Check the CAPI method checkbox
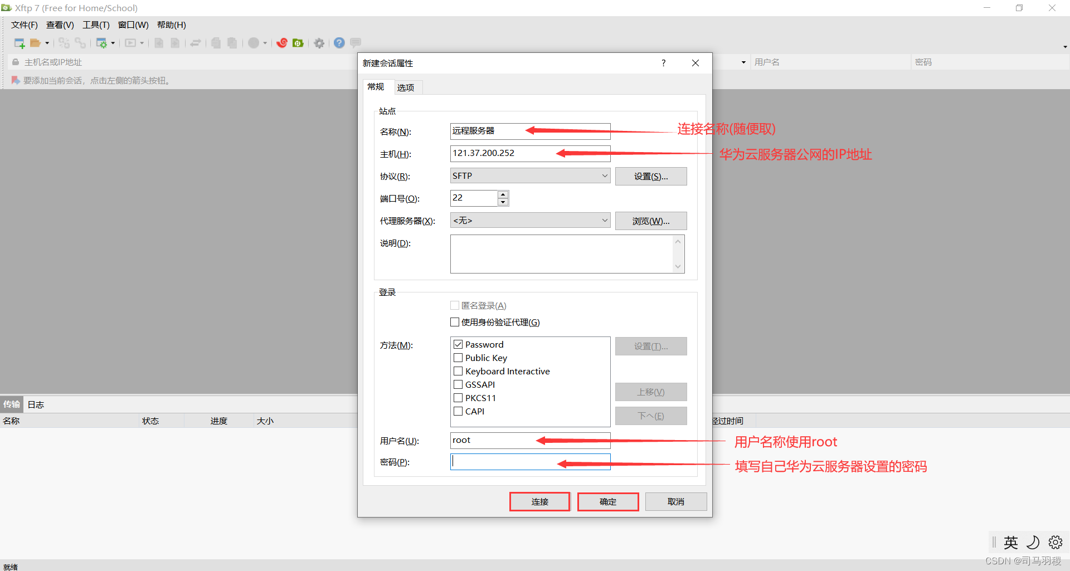This screenshot has height=571, width=1070. coord(458,411)
